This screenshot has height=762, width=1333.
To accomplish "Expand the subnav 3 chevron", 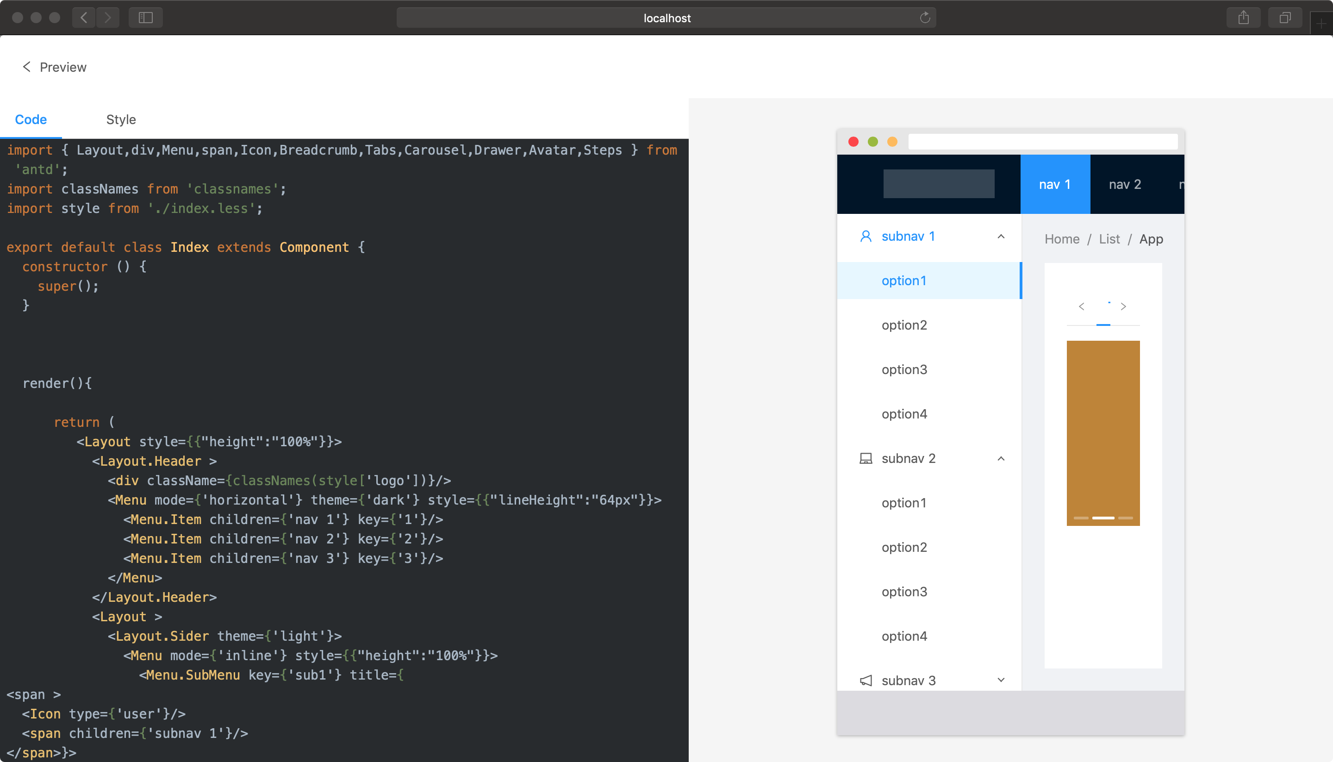I will pos(1001,680).
